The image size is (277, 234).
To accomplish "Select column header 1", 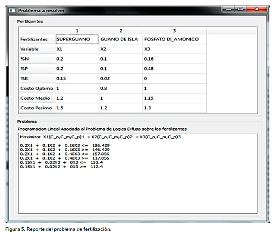I will tap(77, 31).
